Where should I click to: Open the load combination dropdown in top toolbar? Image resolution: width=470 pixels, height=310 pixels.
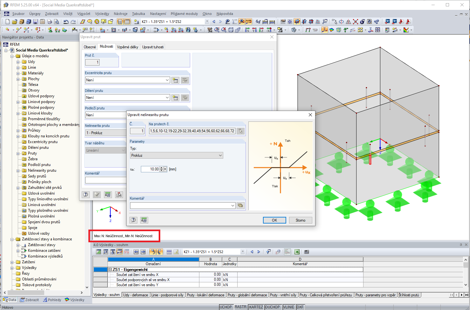207,22
